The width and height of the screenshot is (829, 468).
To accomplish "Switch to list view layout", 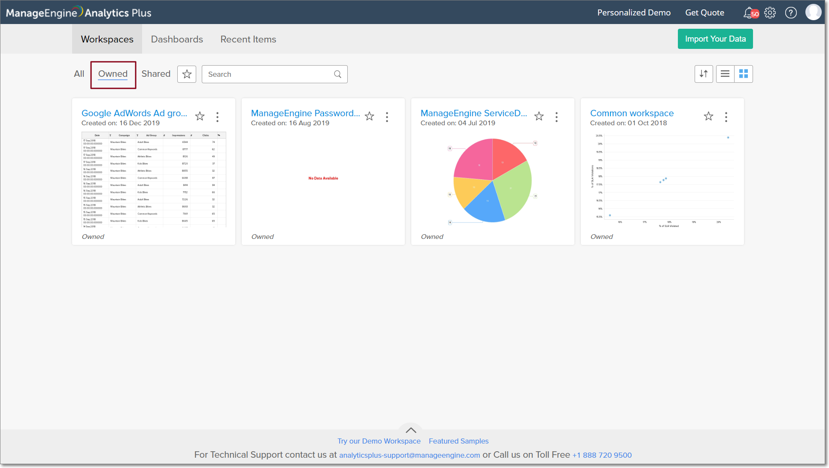I will coord(725,74).
